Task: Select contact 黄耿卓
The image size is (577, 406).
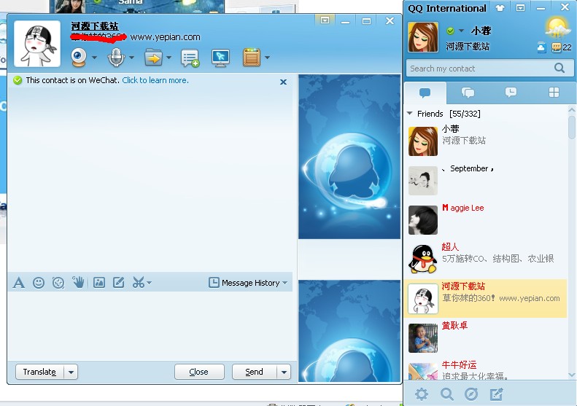Action: 486,337
